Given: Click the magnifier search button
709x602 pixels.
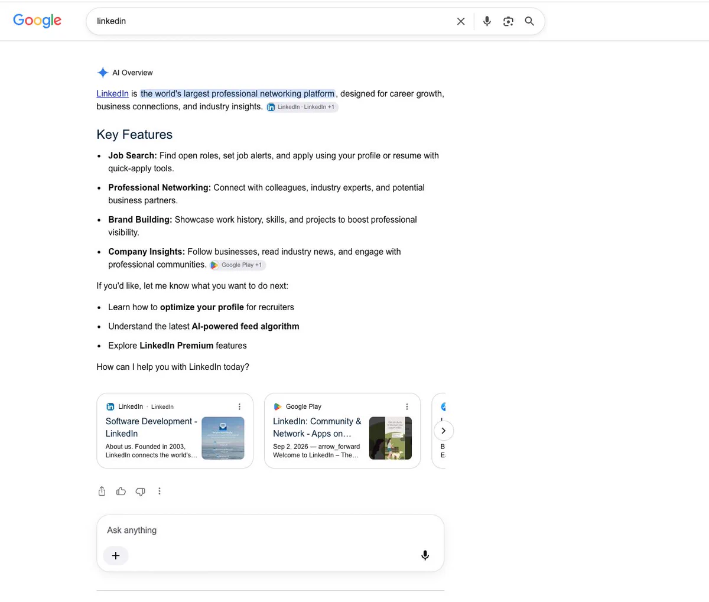Looking at the screenshot, I should tap(529, 21).
